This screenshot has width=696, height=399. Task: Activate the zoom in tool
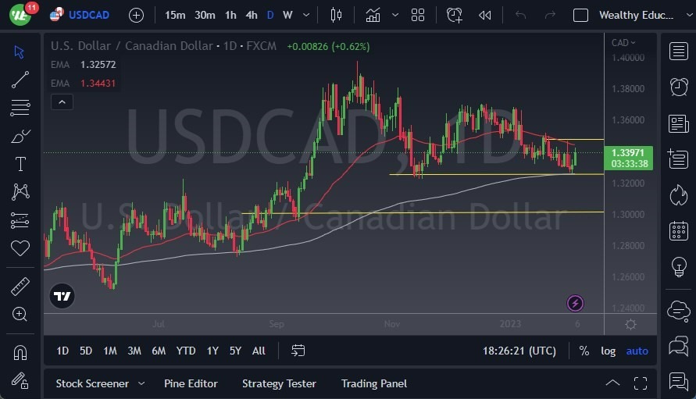pyautogui.click(x=20, y=314)
